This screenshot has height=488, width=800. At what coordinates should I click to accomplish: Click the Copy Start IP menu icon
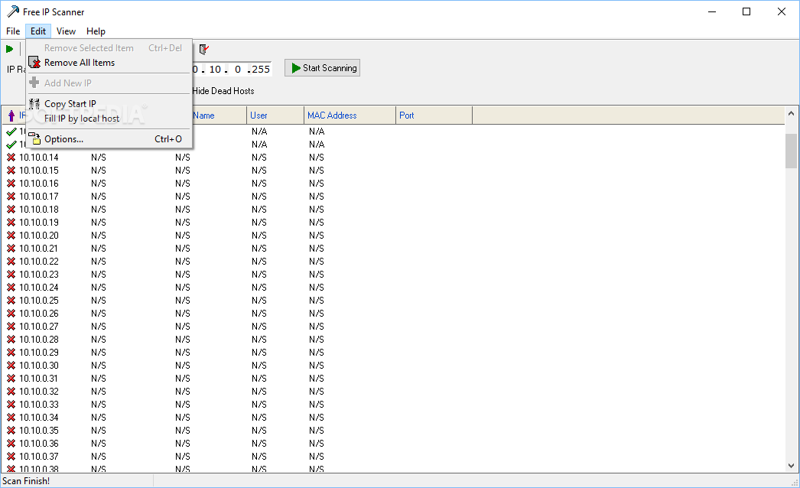34,103
